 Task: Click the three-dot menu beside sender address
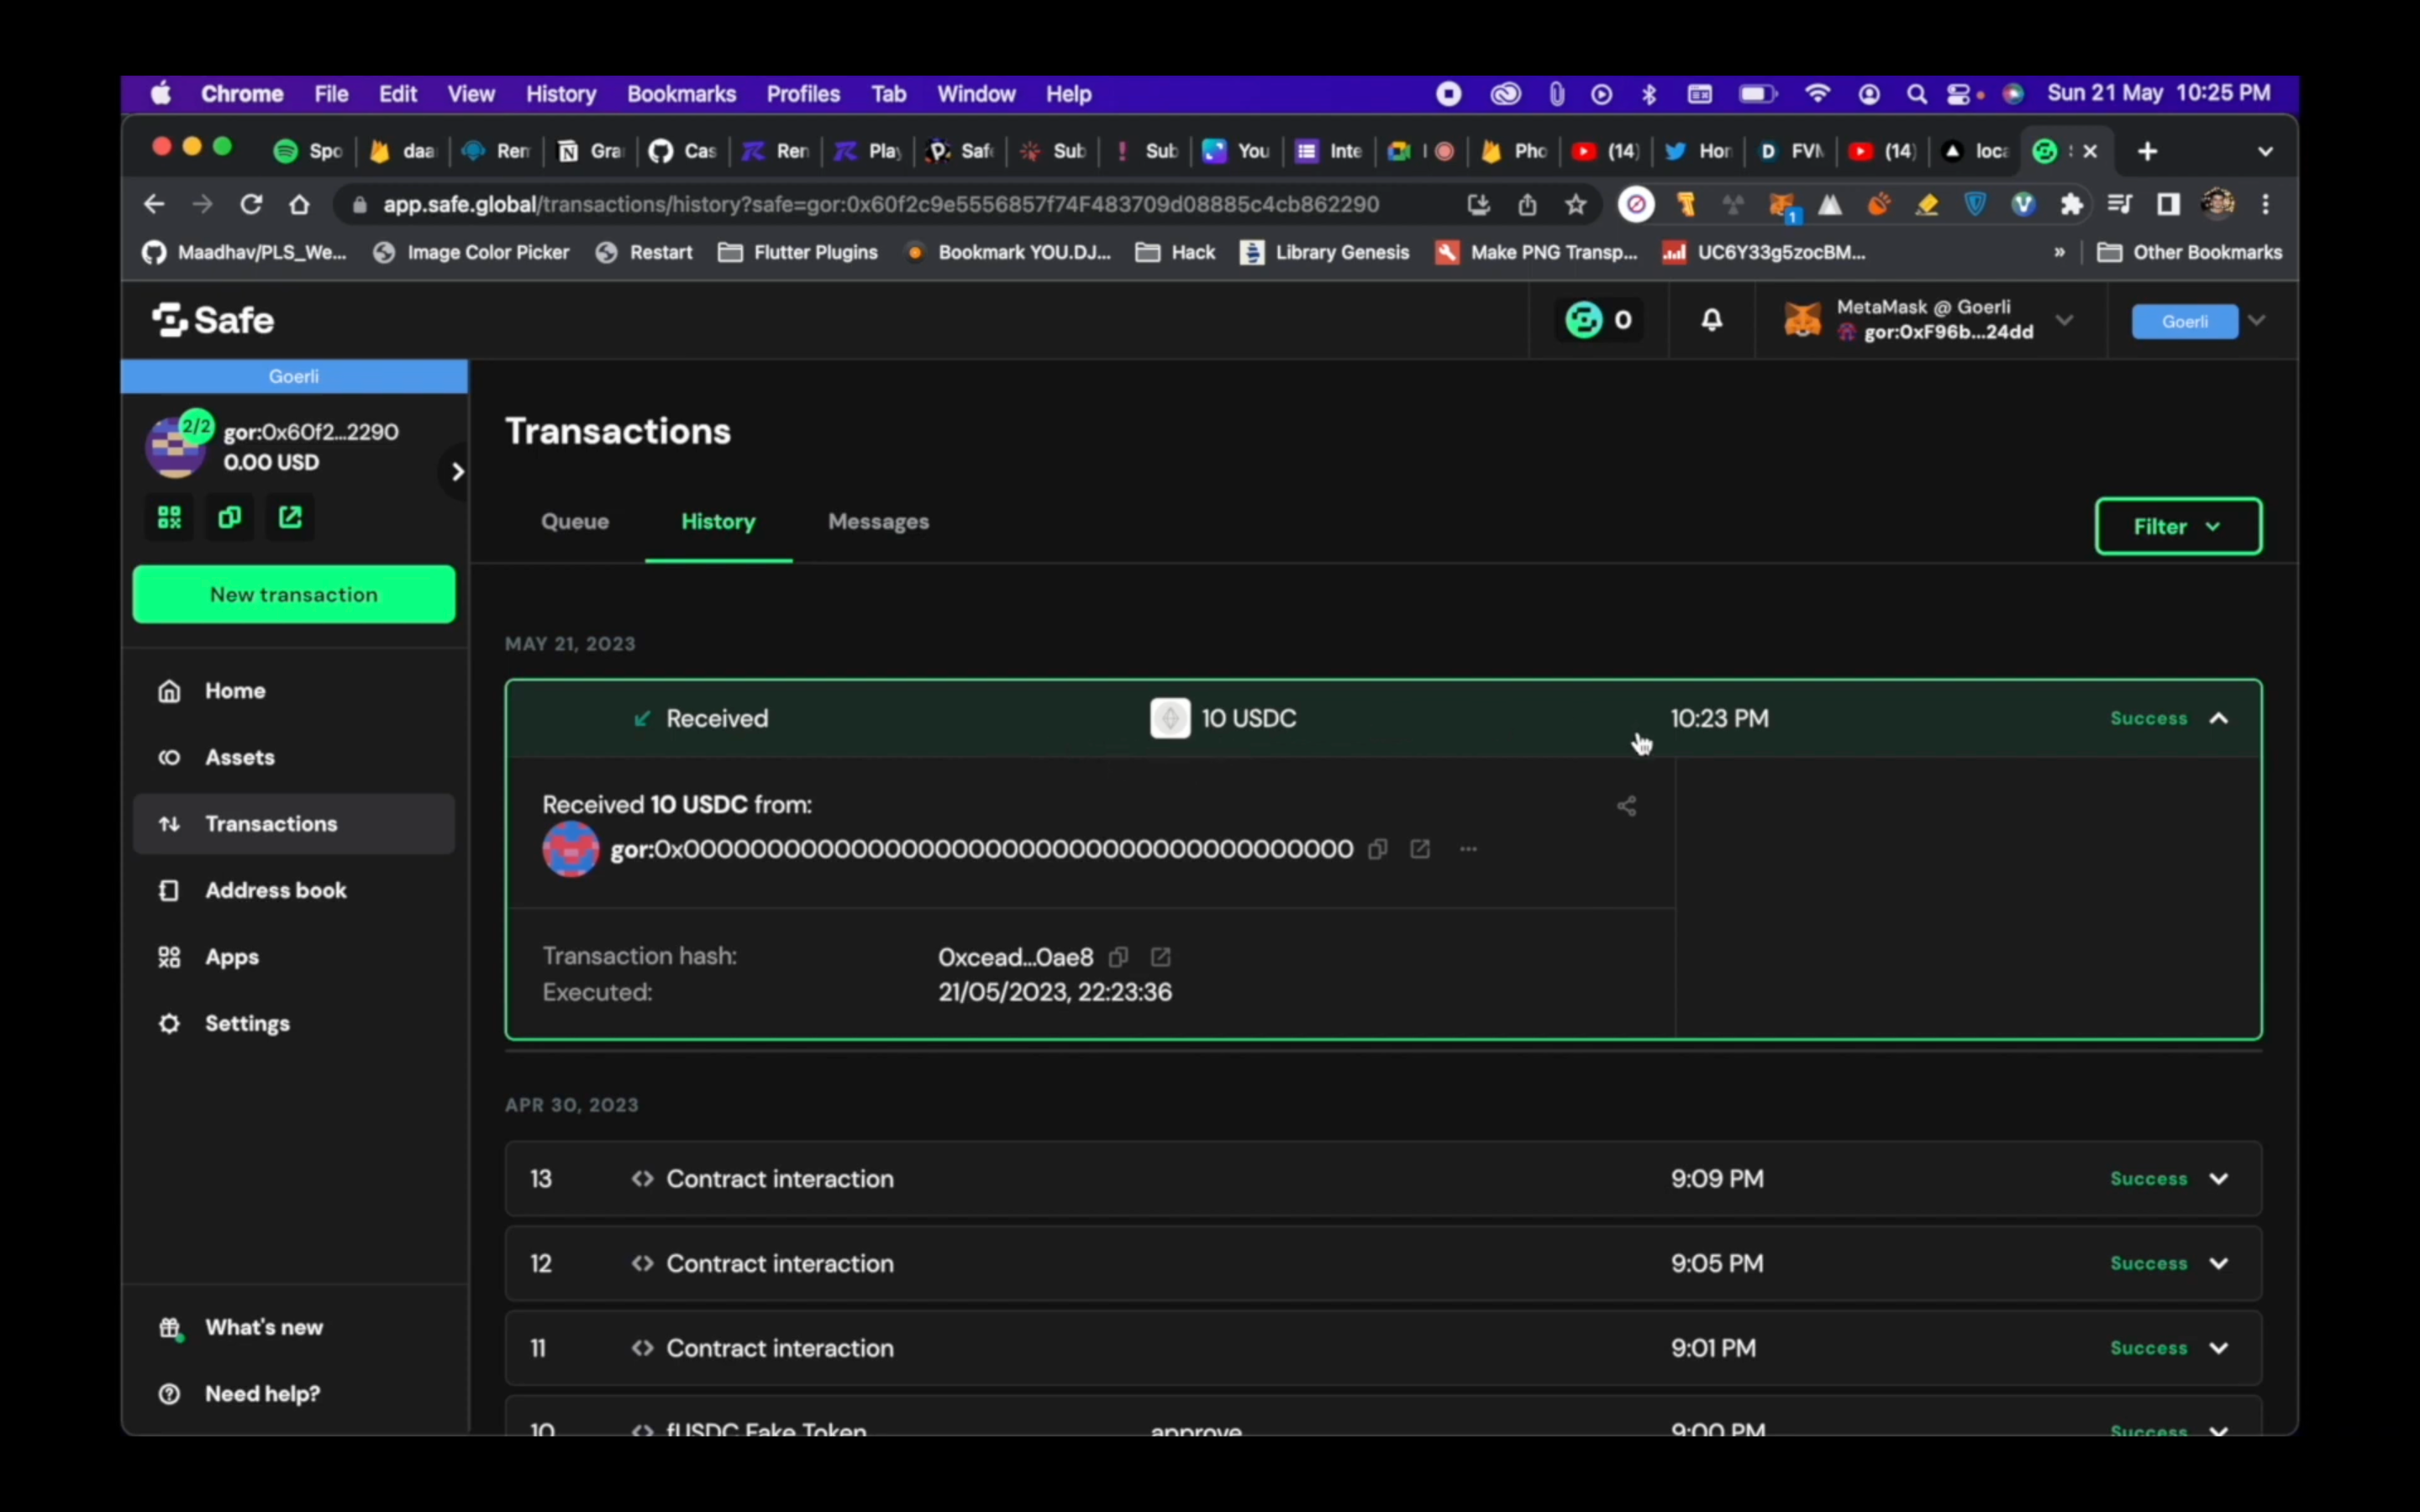(x=1468, y=849)
